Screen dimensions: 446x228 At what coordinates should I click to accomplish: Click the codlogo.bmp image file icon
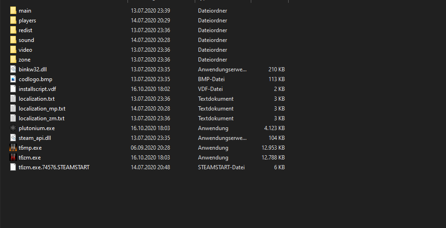(13, 79)
